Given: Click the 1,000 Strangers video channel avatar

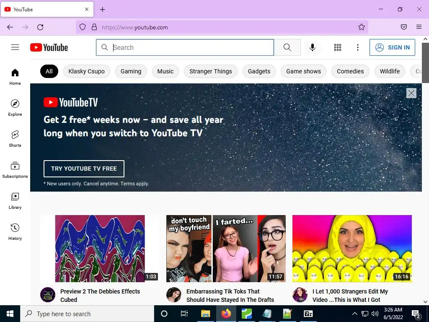Looking at the screenshot, I should 300,295.
